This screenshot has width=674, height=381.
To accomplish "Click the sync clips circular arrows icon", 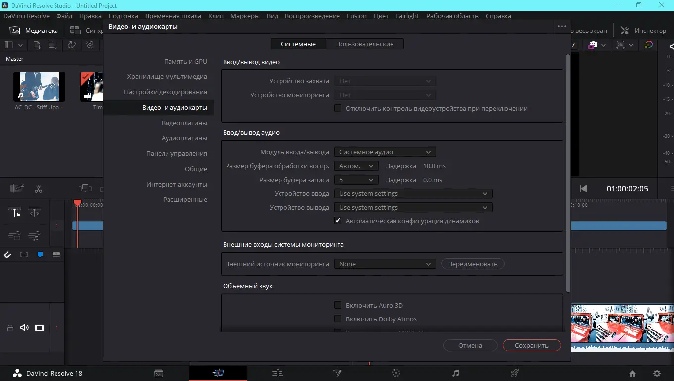I will click(72, 45).
